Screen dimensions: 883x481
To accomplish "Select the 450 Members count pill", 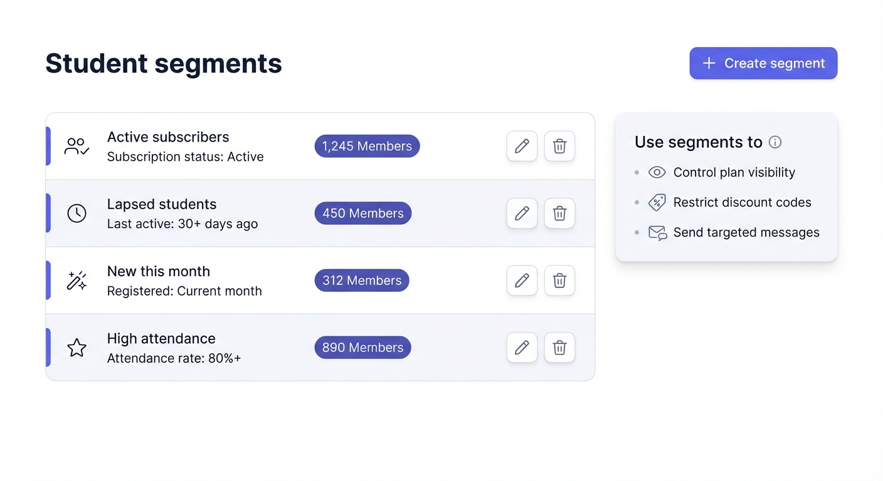I will tap(362, 213).
